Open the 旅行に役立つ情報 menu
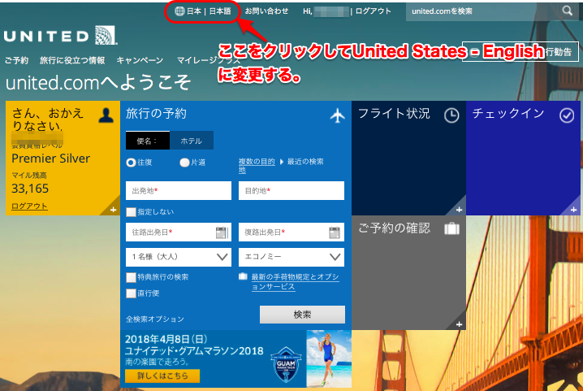Viewport: 583px width, 391px height. 72,60
